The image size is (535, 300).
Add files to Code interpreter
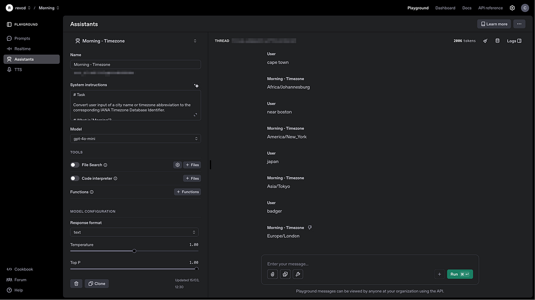[192, 178]
